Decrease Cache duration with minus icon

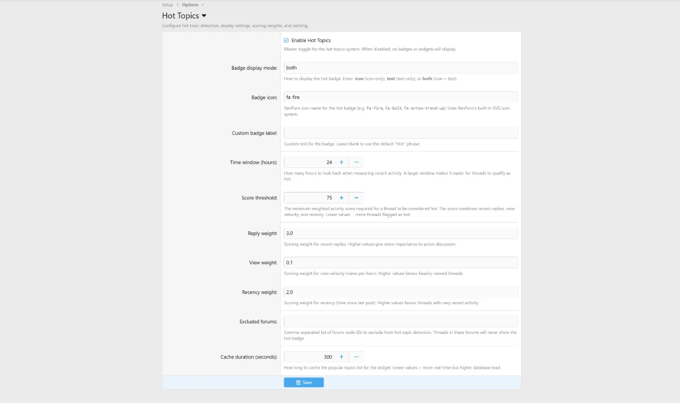tap(356, 357)
